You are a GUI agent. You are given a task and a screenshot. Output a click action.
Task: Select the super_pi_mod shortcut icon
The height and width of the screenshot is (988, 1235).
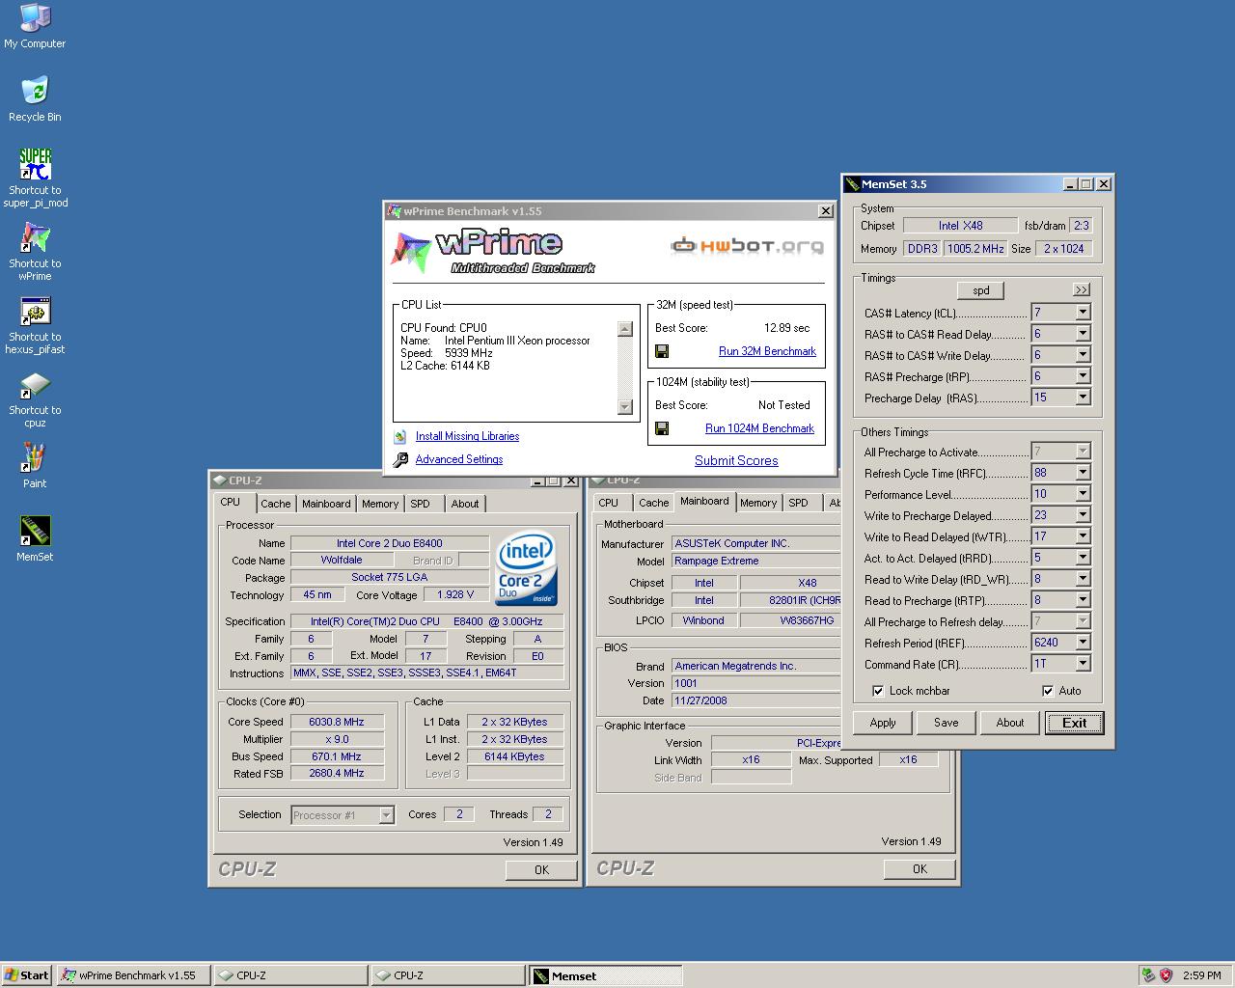pyautogui.click(x=35, y=164)
